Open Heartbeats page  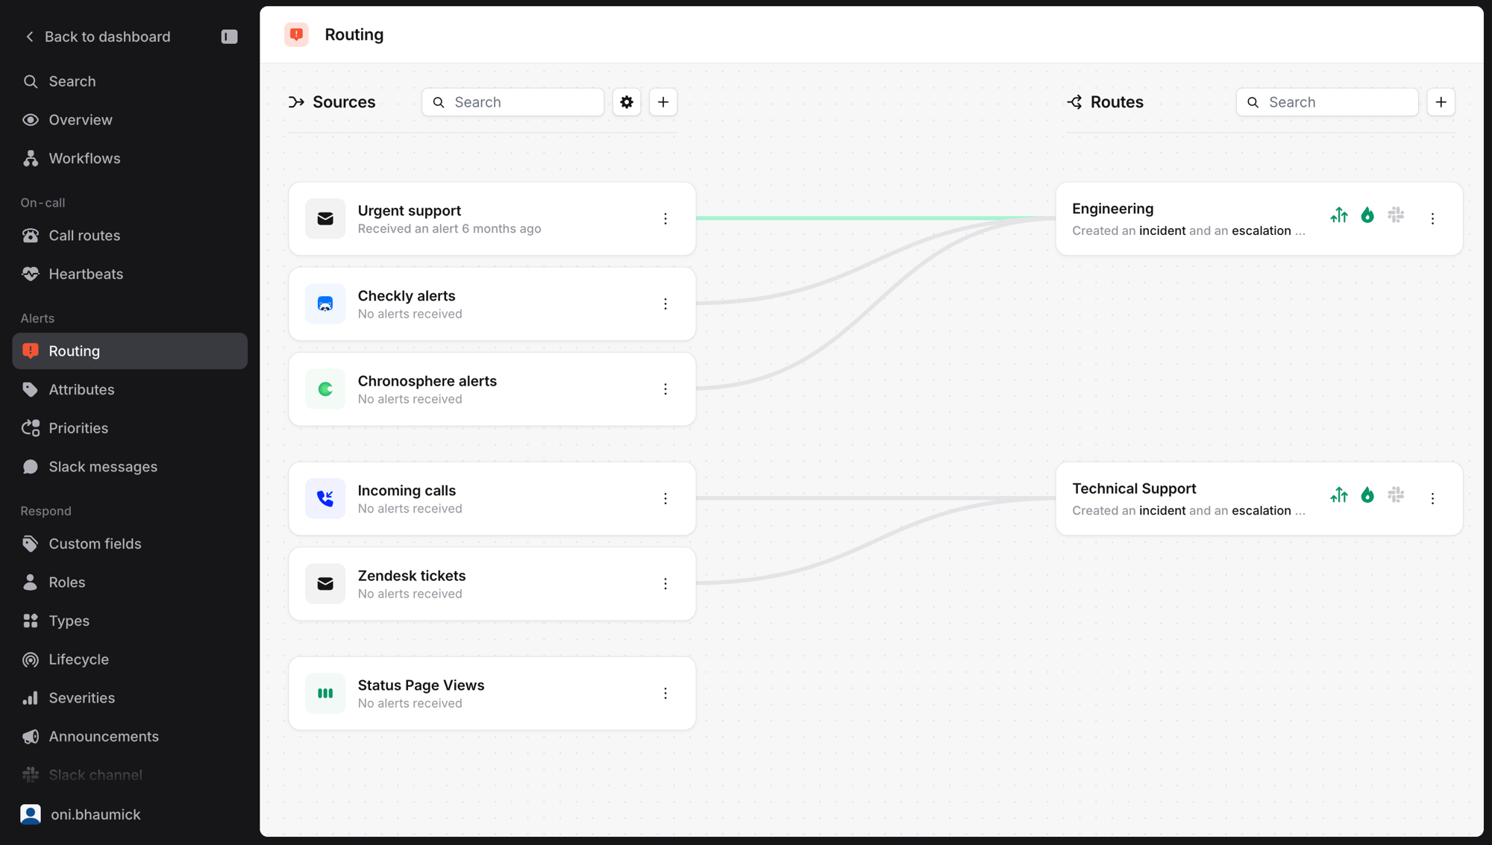[130, 274]
